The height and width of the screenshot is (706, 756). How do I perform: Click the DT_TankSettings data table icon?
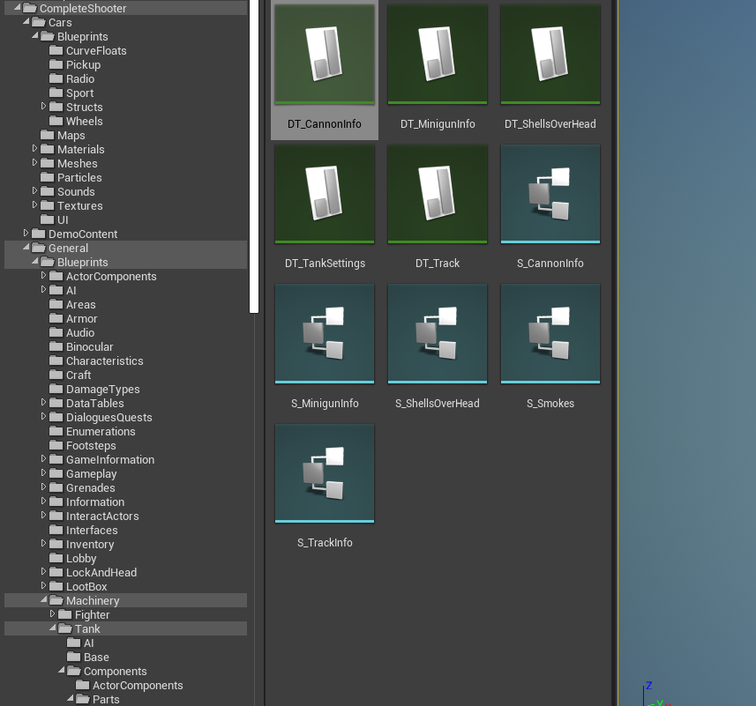(325, 194)
